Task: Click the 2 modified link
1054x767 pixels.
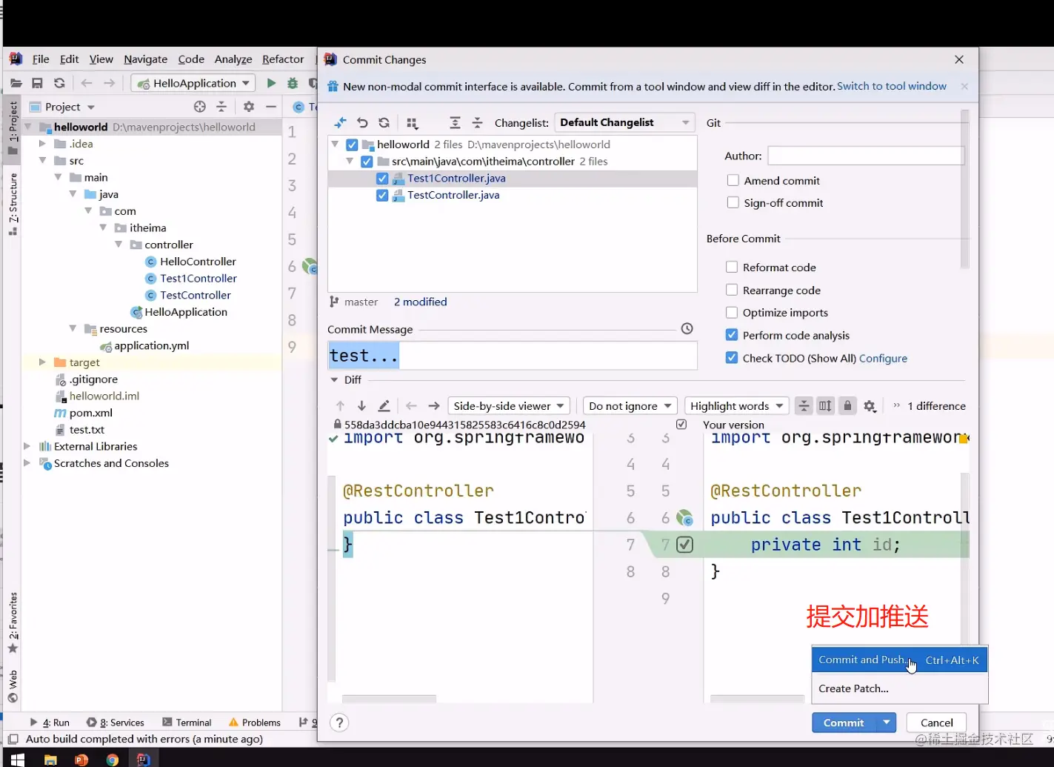Action: (420, 302)
